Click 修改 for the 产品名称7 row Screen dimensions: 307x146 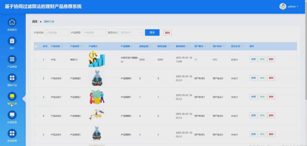pyautogui.click(x=262, y=97)
